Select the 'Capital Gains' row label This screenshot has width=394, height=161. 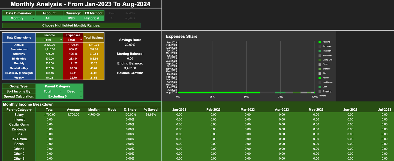point(19,124)
